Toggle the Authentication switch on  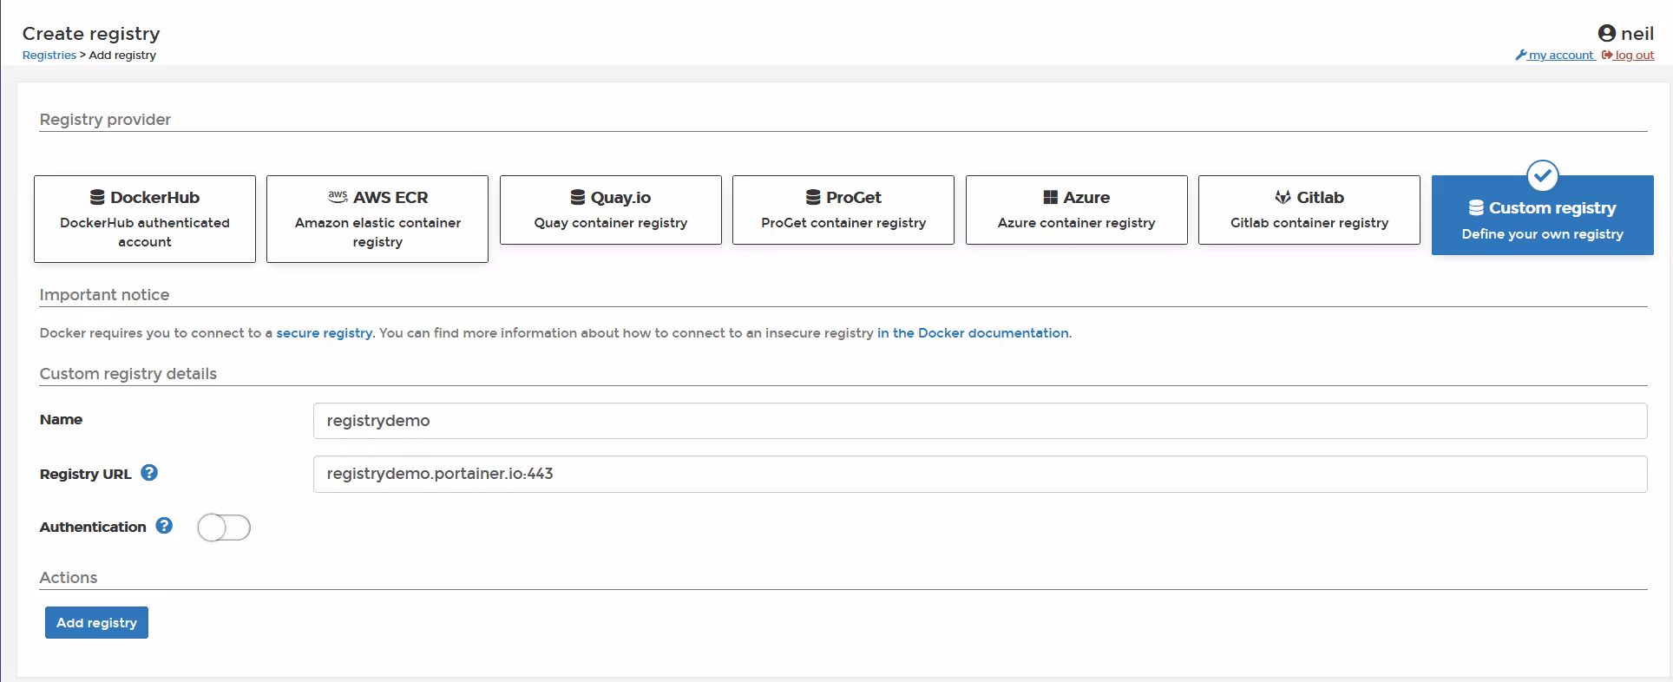[224, 528]
